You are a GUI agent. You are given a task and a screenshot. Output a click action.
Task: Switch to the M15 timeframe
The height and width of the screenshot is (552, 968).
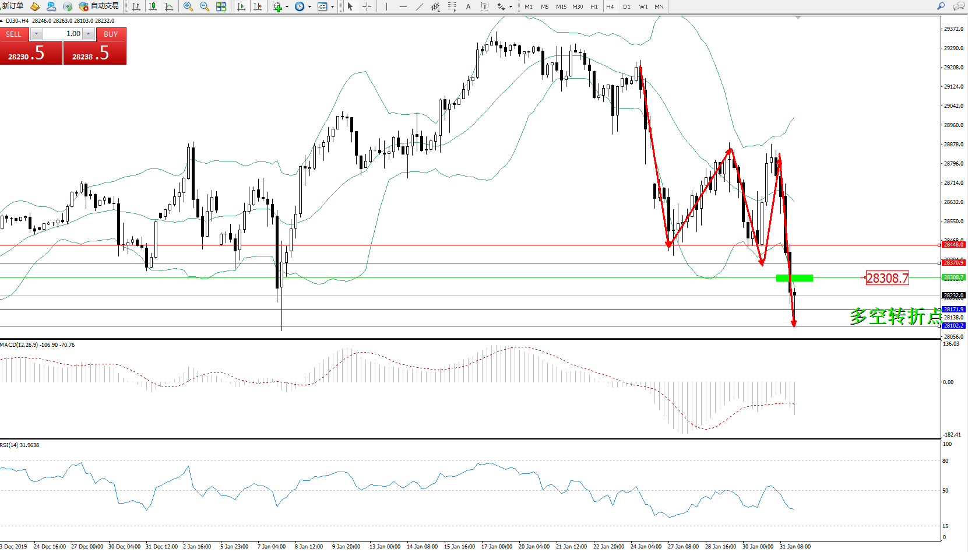point(561,6)
